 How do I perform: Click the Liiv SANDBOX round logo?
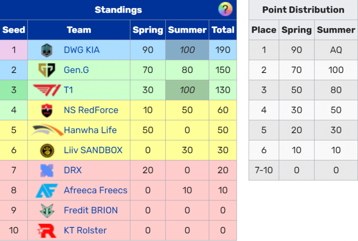47,150
